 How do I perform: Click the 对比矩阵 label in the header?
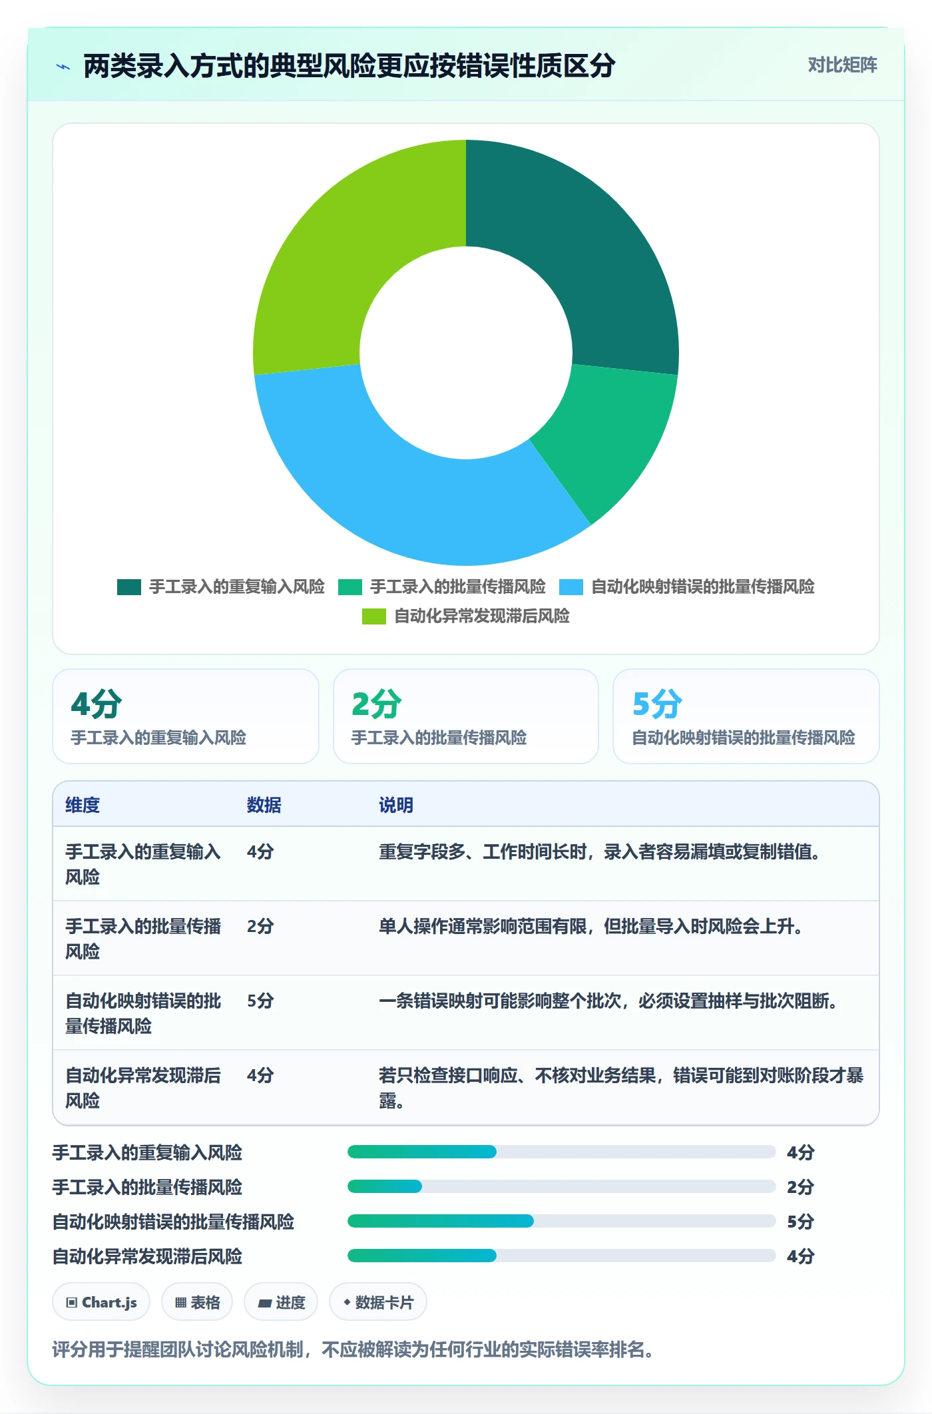[842, 65]
